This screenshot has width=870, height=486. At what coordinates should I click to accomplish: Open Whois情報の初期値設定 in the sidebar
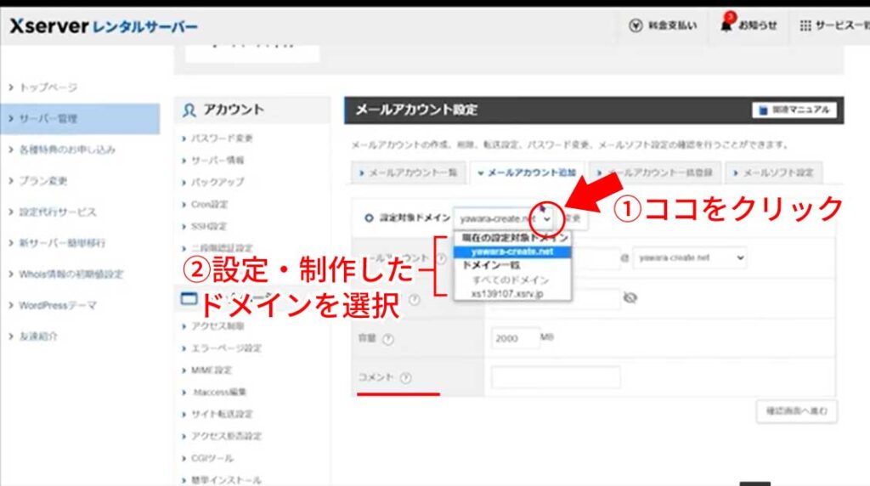point(71,274)
